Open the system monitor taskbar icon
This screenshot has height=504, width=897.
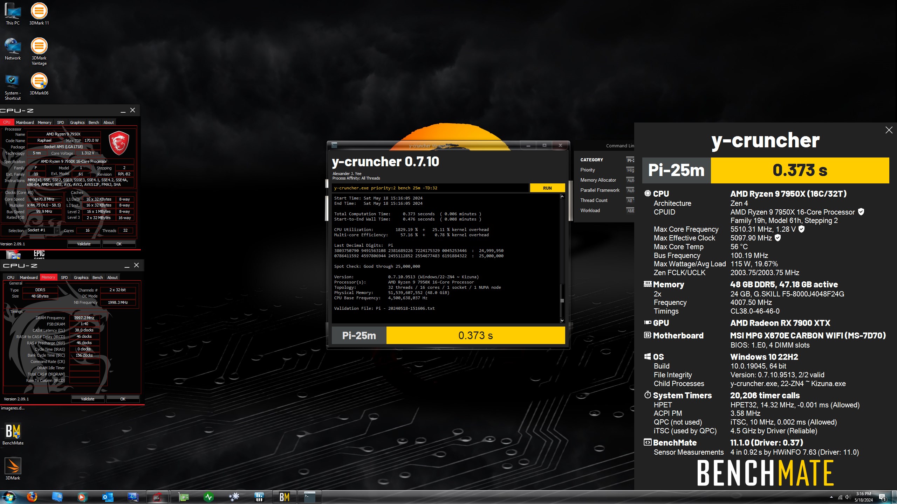click(133, 497)
